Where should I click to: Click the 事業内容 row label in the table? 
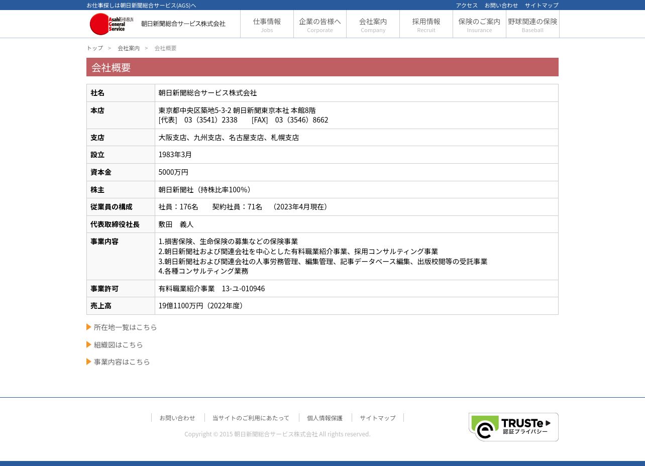click(104, 242)
